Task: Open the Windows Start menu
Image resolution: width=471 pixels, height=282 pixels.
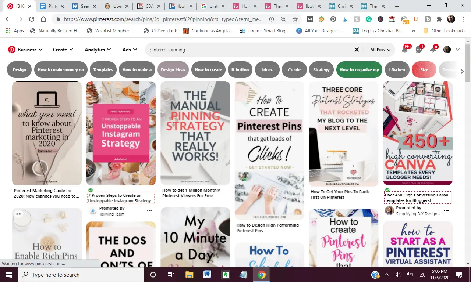Action: [9, 275]
